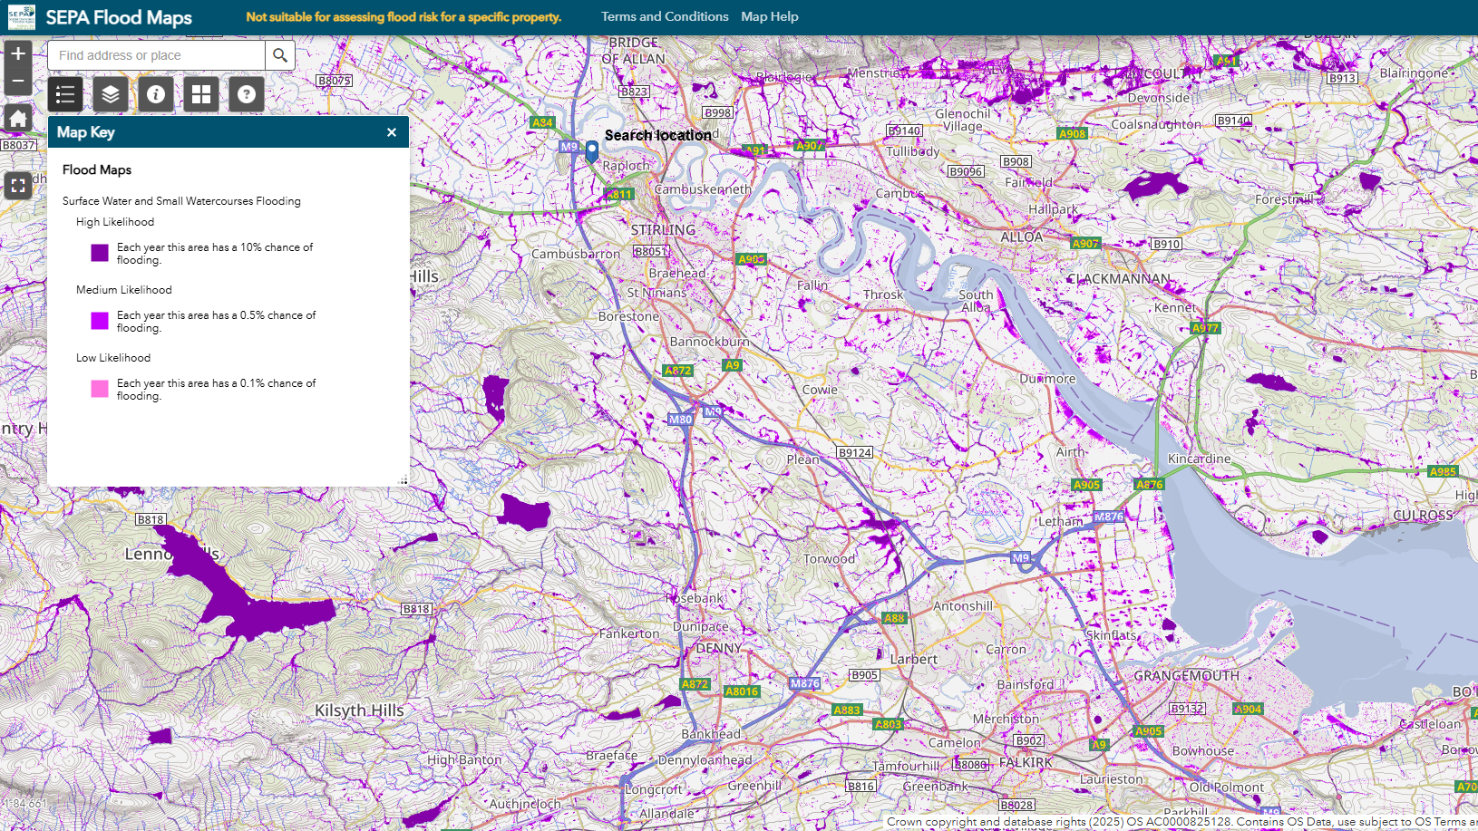Show the Map Key legend icon
The height and width of the screenshot is (831, 1478).
pos(64,94)
